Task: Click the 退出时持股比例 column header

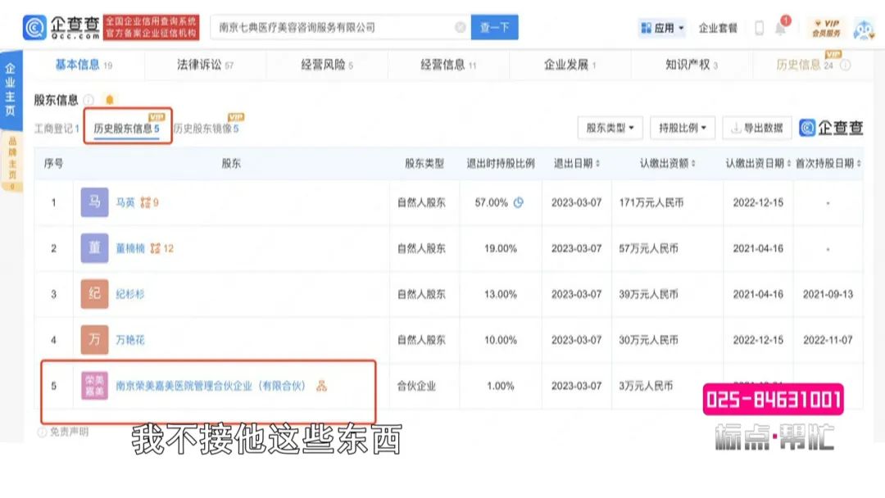Action: (x=501, y=164)
